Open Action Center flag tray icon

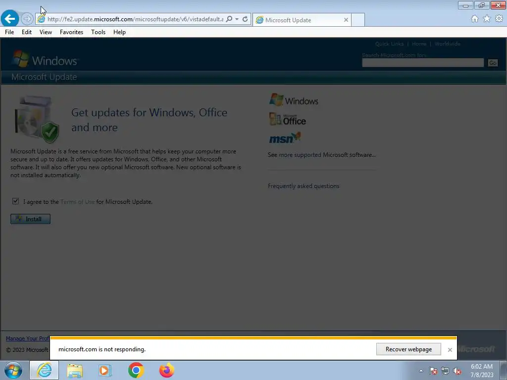[433, 371]
